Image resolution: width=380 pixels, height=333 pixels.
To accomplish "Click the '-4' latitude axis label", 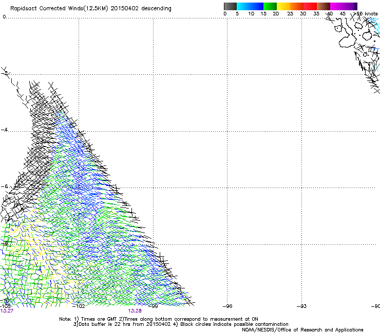I will click(4, 130).
